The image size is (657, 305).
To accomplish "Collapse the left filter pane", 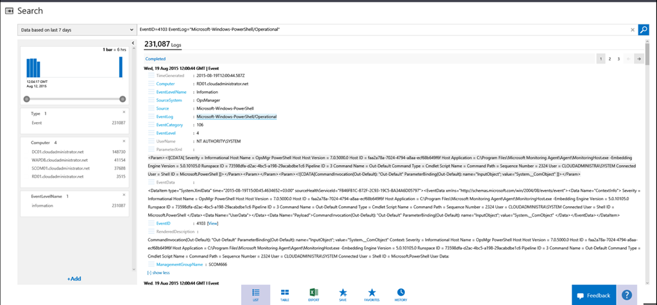I will pos(132,44).
